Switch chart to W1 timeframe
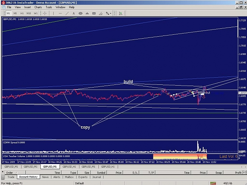The image size is (247, 185). (36, 13)
